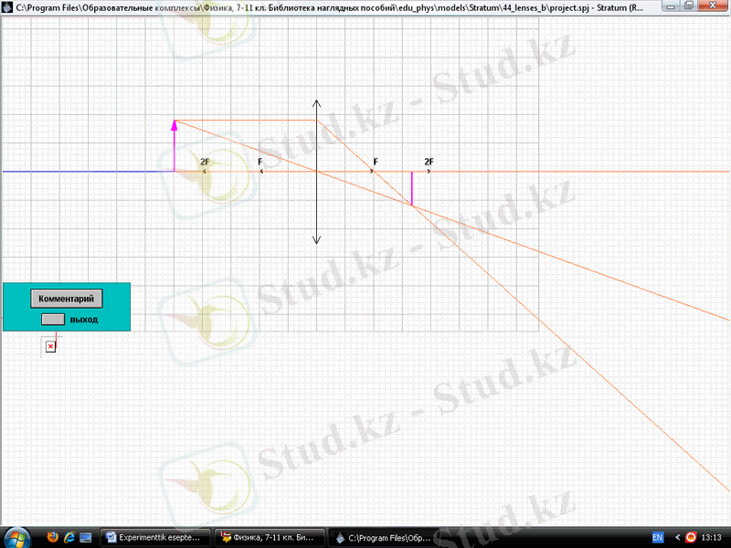Click the right 2F focal marker

coord(429,170)
